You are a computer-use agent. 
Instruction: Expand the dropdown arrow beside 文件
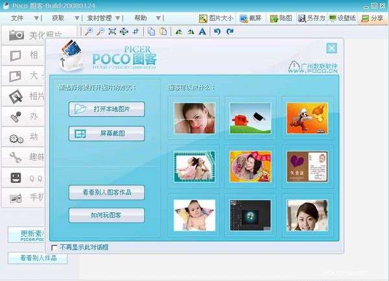click(36, 18)
